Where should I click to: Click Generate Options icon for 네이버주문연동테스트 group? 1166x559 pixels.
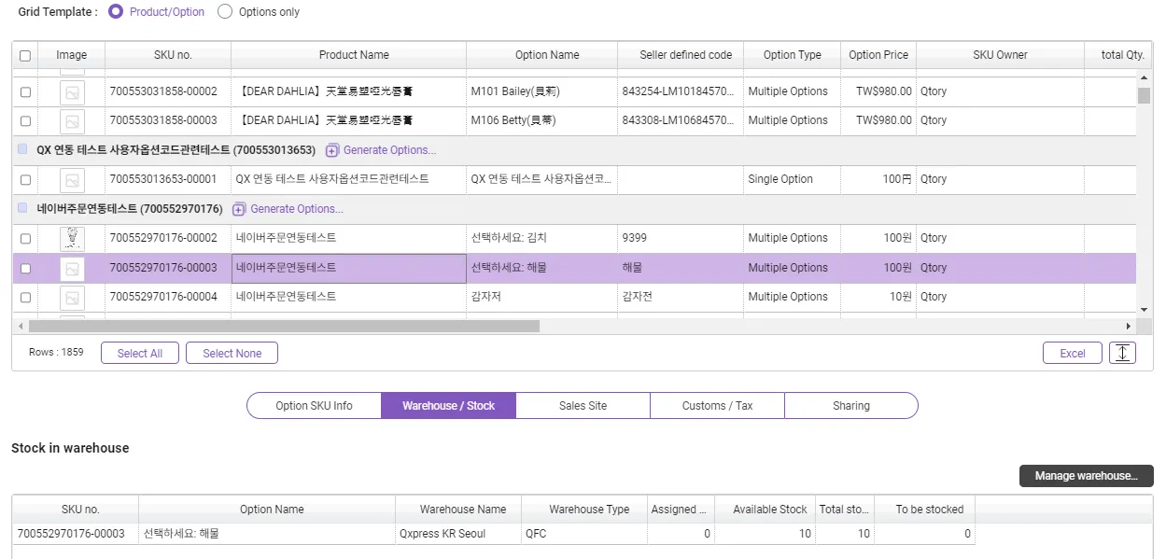click(239, 209)
